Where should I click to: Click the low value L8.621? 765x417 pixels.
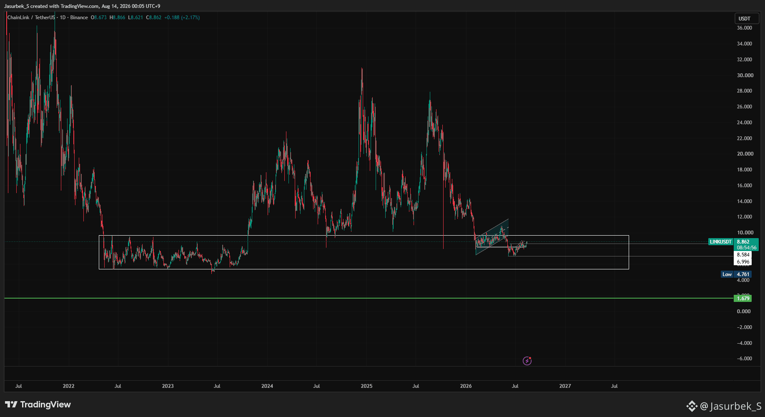click(135, 18)
